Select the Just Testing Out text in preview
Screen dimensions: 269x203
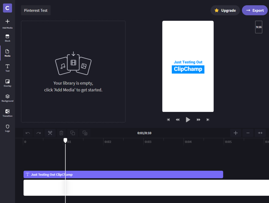click(x=188, y=62)
